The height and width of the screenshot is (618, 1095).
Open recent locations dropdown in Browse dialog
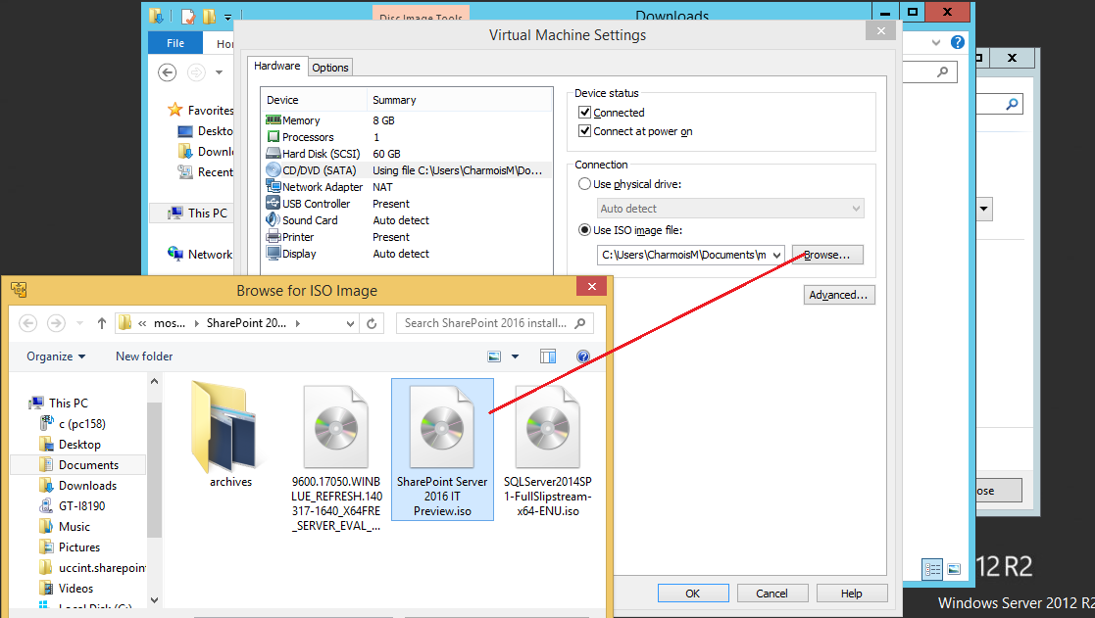pyautogui.click(x=79, y=323)
